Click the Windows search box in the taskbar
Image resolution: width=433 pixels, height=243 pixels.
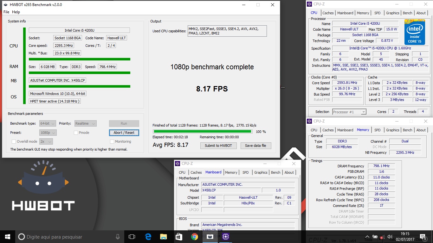click(x=69, y=237)
